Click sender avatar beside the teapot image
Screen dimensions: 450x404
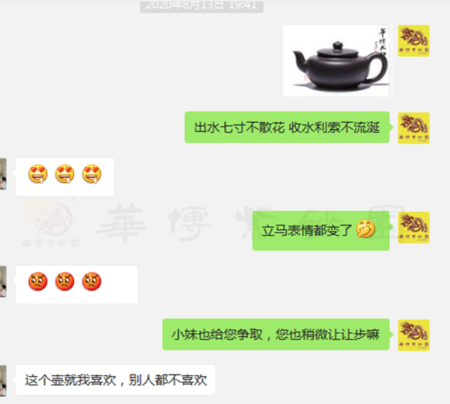click(x=413, y=41)
